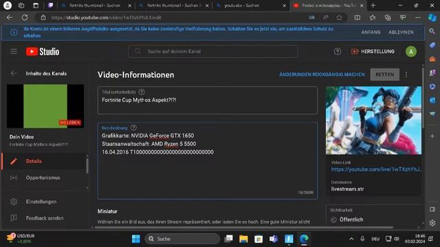Click the Edge sidebar search icon
The height and width of the screenshot is (247, 440).
pos(432,31)
